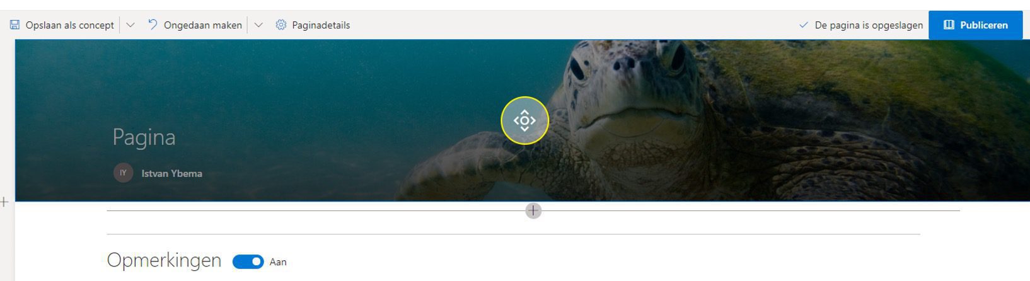
Task: Add a new section with the left-edge plus
Action: click(4, 202)
